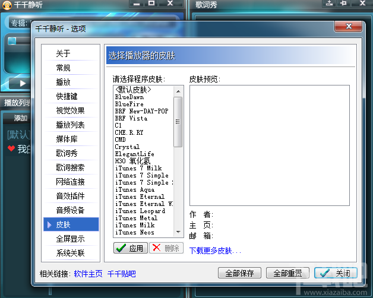Open the 播放 options page
Viewport: 373px width, 298px height.
click(71, 82)
